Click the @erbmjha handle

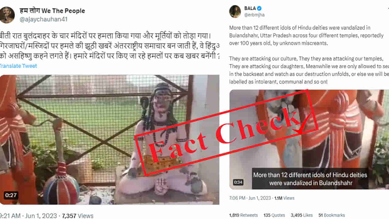[254, 15]
